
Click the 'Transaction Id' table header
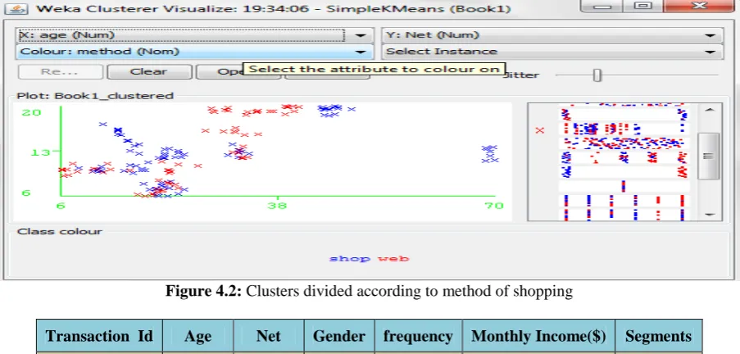pyautogui.click(x=100, y=336)
